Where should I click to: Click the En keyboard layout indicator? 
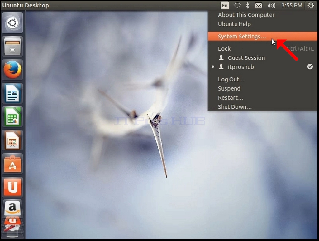tap(225, 5)
